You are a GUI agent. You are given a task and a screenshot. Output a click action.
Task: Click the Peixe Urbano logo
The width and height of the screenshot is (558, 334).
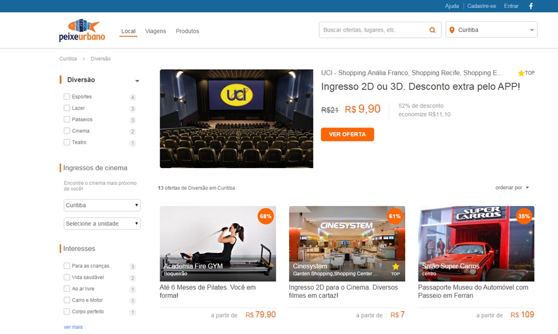point(82,31)
